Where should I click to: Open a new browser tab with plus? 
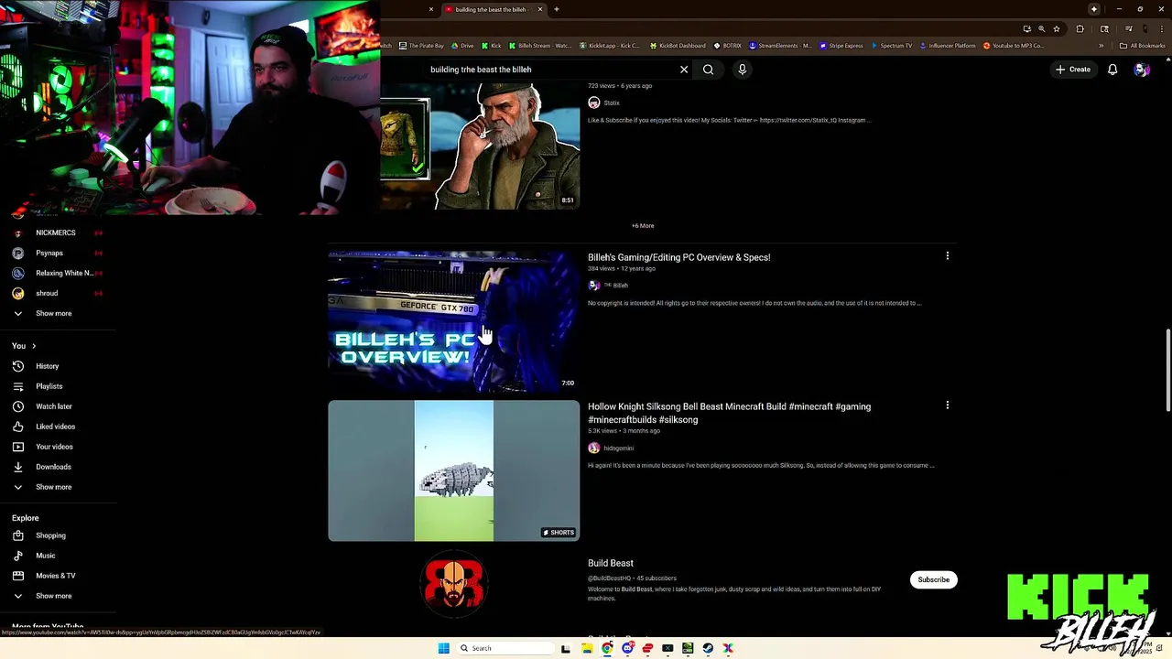pos(556,9)
